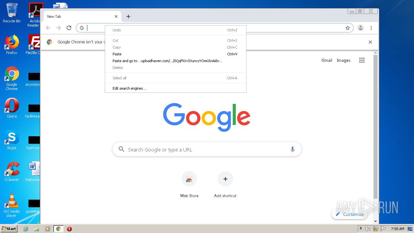
Task: Click the back navigation arrow
Action: click(x=48, y=28)
